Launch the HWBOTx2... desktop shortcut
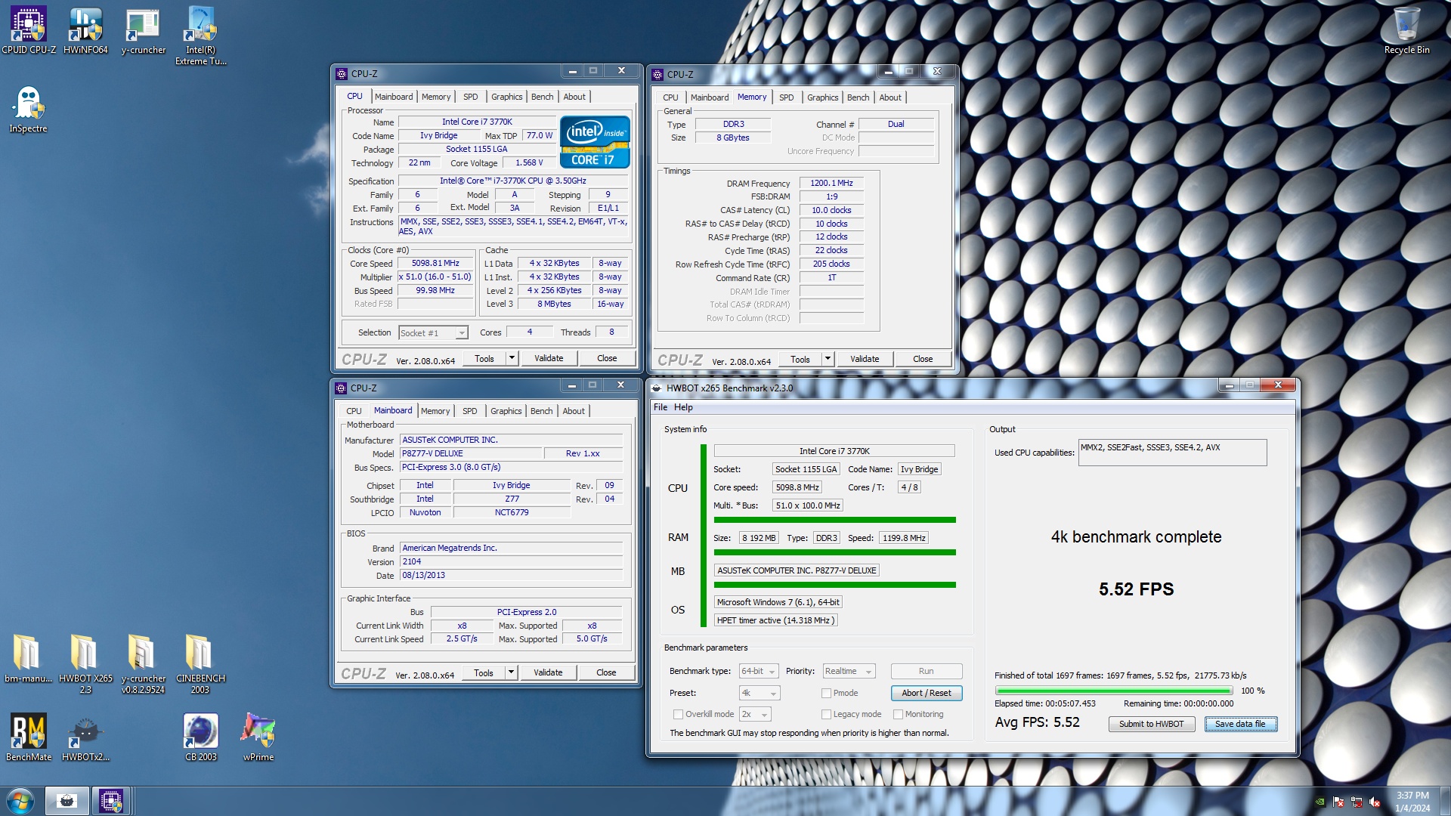This screenshot has height=816, width=1451. 85,737
